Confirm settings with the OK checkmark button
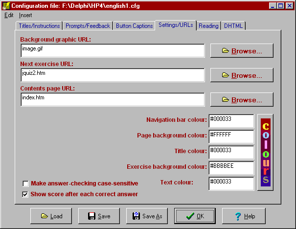 [x=194, y=216]
